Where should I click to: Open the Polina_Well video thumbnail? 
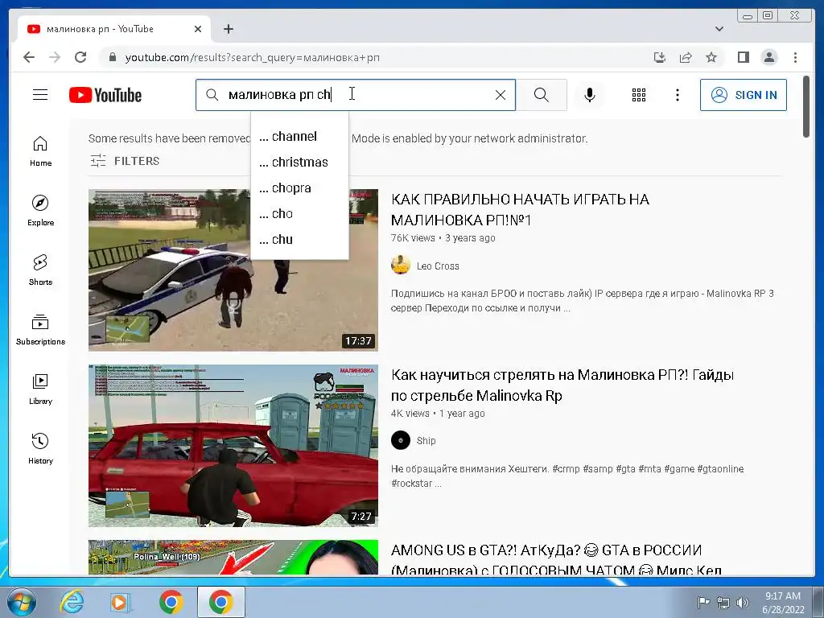233,557
